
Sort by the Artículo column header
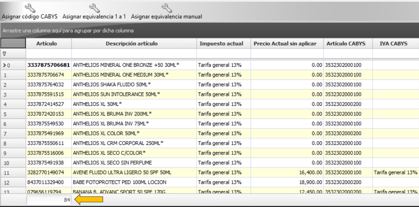(47, 44)
